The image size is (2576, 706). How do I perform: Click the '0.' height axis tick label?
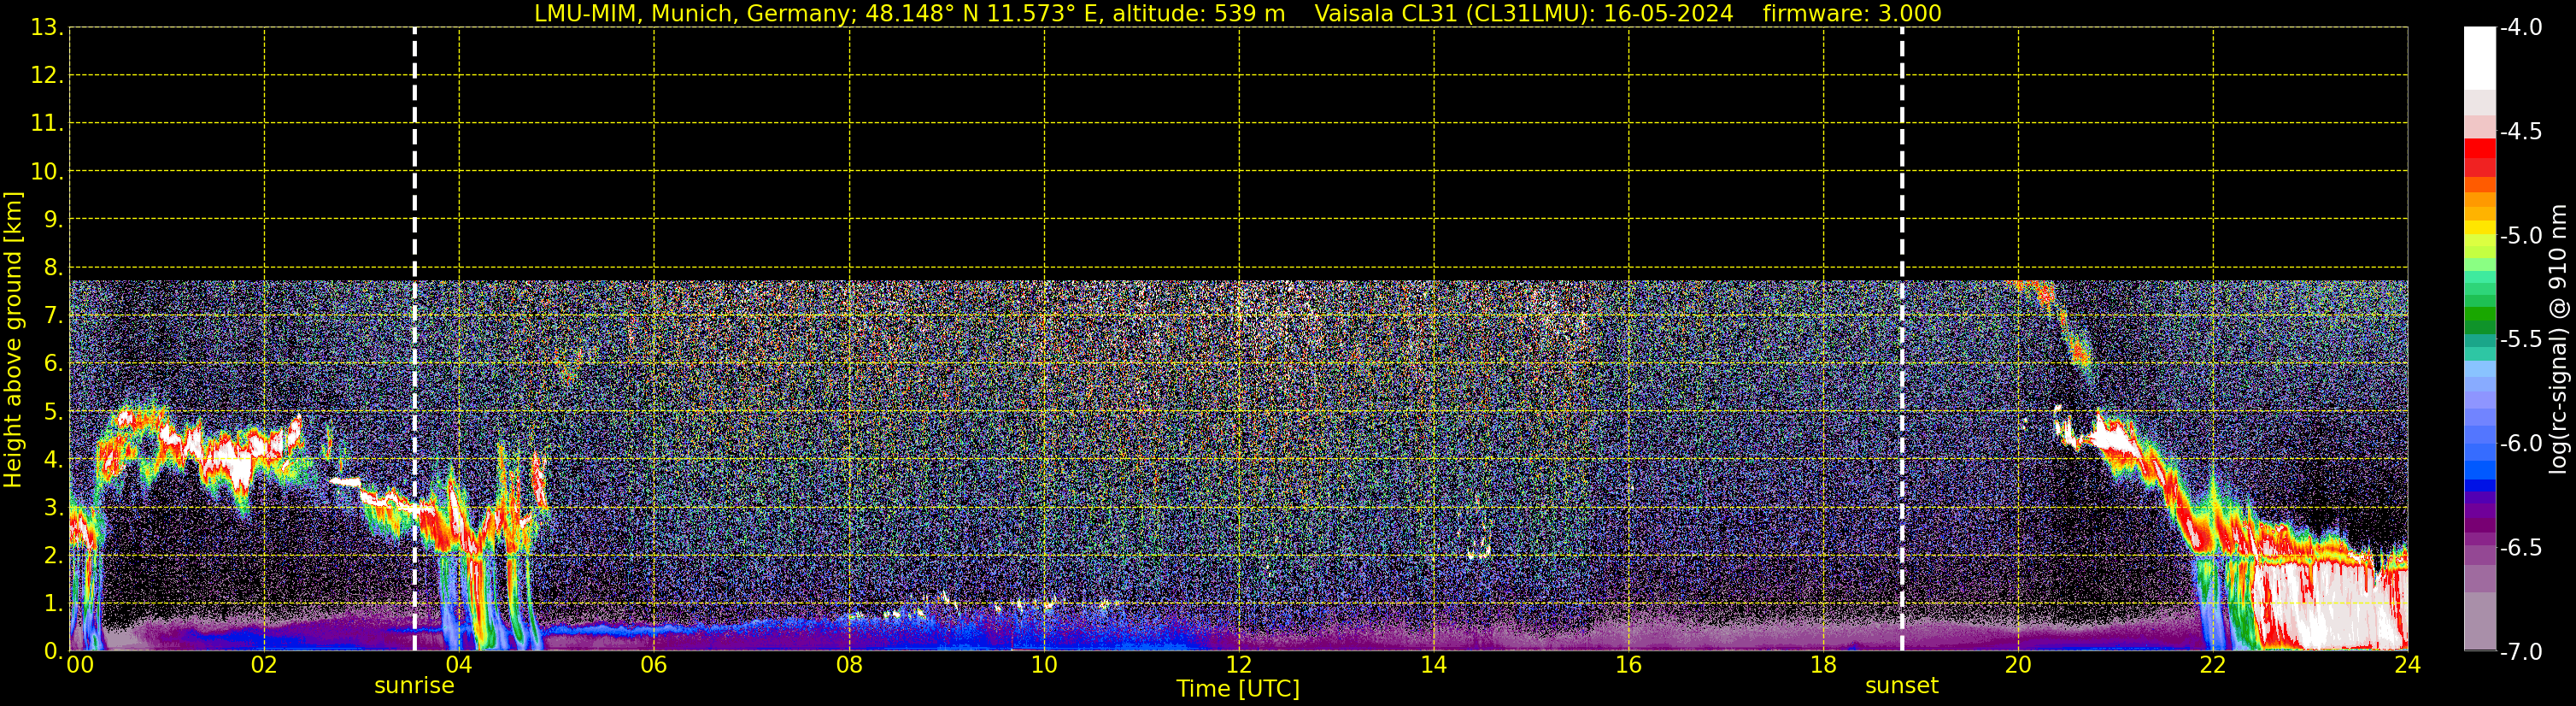(53, 651)
